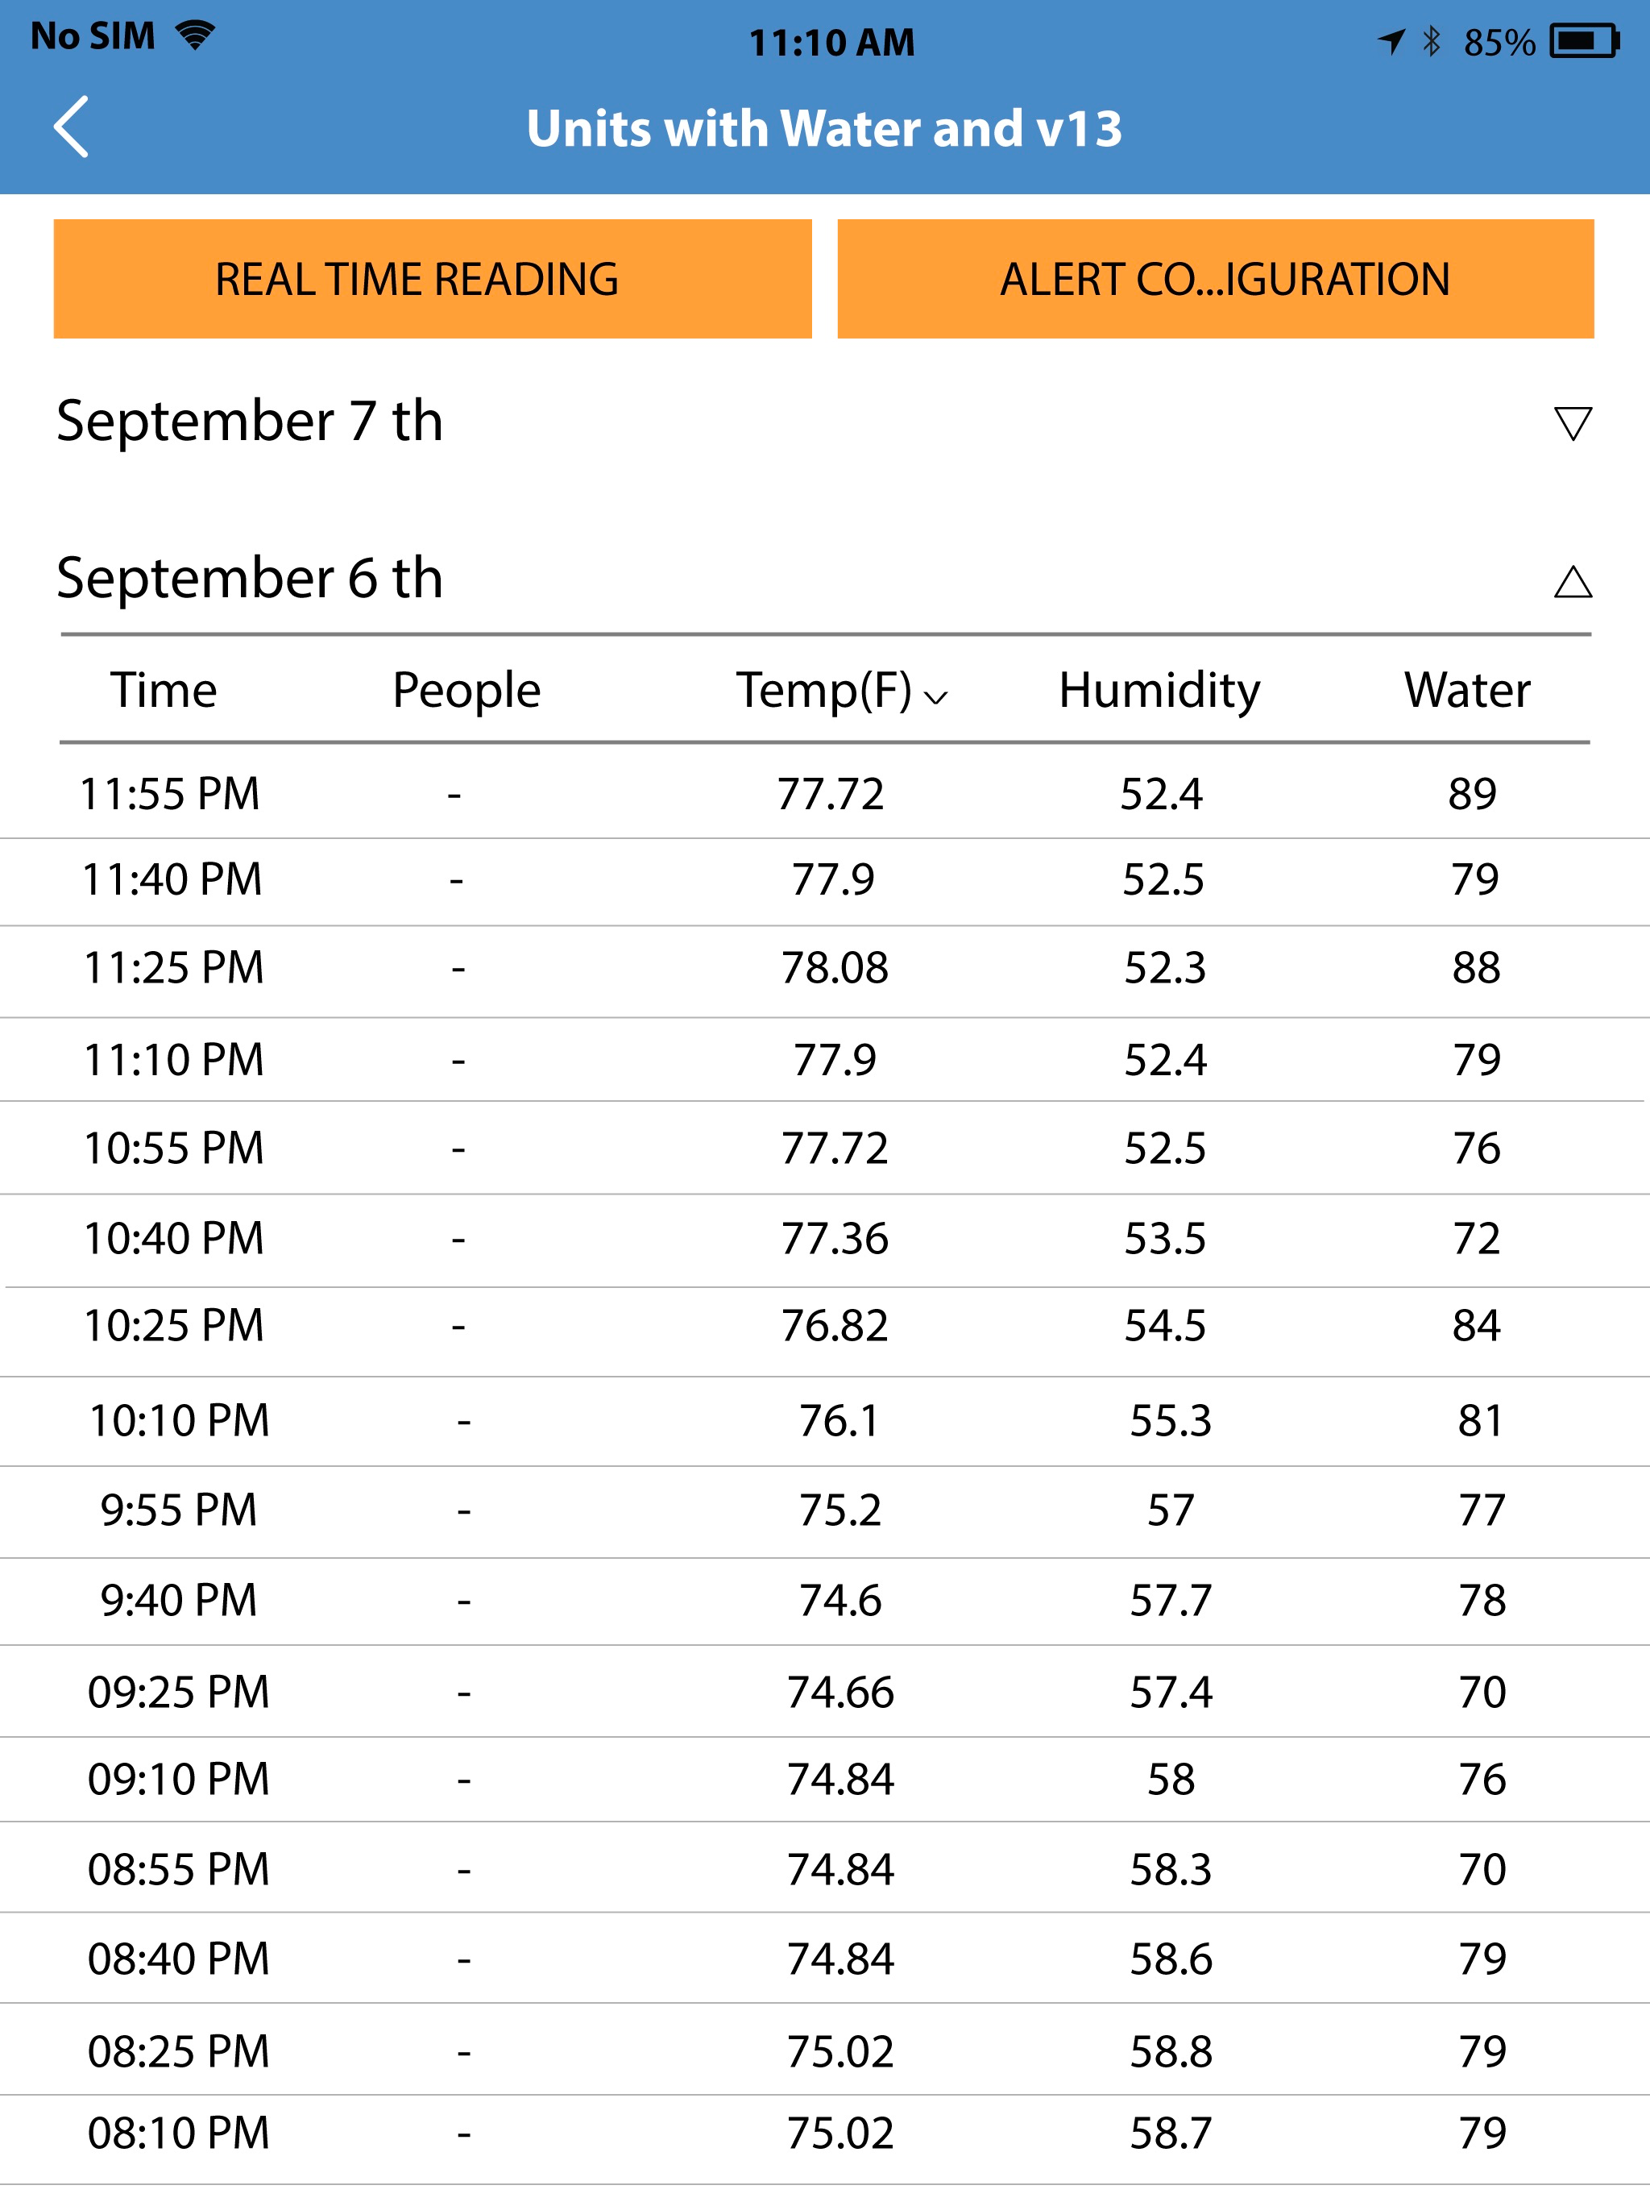Expand the September 7 th section triangle
Screen dimensions: 1650x2202
click(x=1573, y=423)
